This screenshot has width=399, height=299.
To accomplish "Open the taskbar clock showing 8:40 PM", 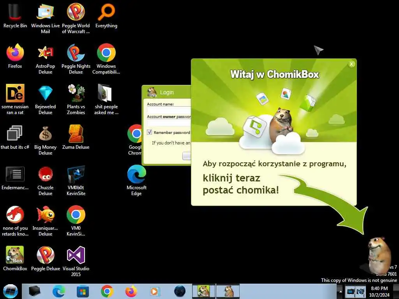I will 379,291.
